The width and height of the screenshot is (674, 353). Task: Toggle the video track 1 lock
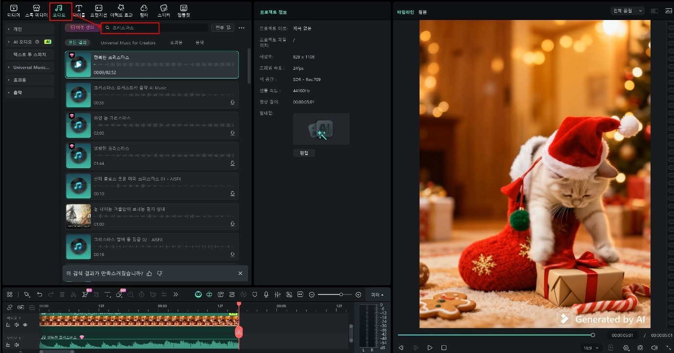[x=8, y=325]
